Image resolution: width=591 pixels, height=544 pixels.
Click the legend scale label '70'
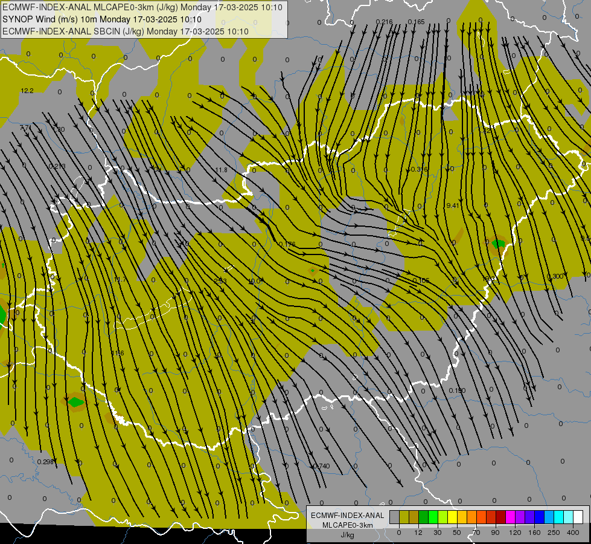[x=476, y=533]
